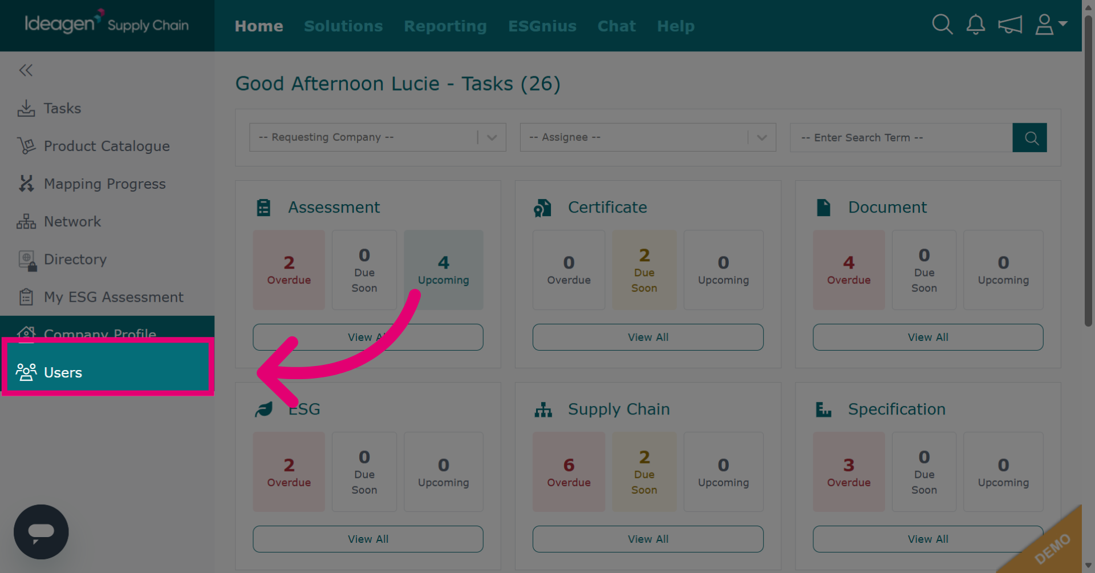Image resolution: width=1095 pixels, height=573 pixels.
Task: Click the Users people icon
Action: coord(26,372)
